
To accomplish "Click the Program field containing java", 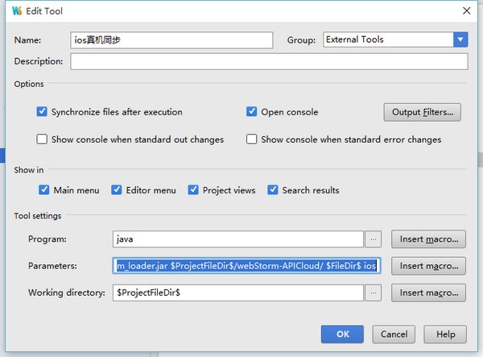I will pos(238,239).
